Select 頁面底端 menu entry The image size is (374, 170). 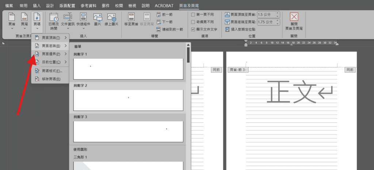click(x=50, y=46)
